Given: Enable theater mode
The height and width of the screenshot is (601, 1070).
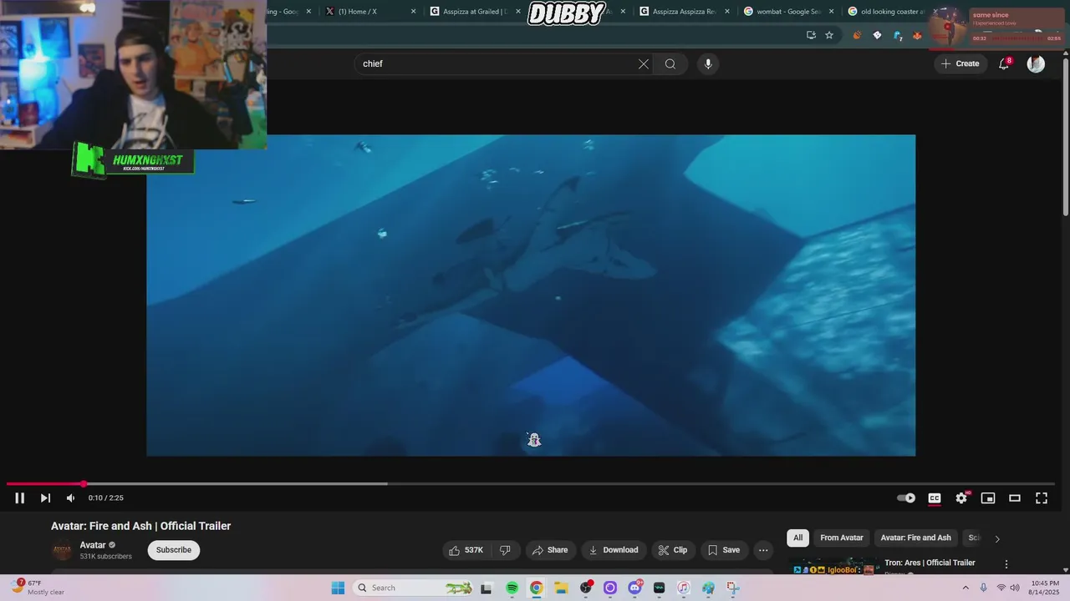Looking at the screenshot, I should (1015, 498).
